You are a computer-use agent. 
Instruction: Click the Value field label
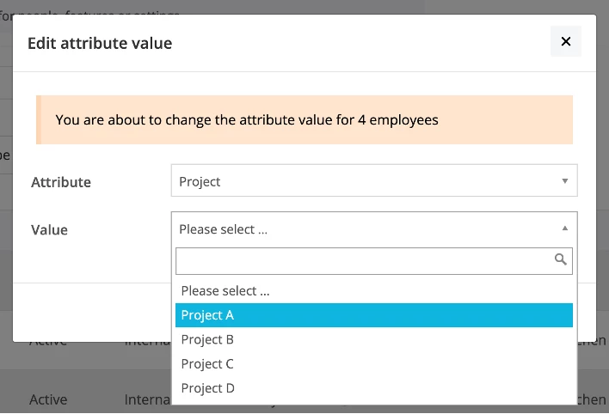49,229
